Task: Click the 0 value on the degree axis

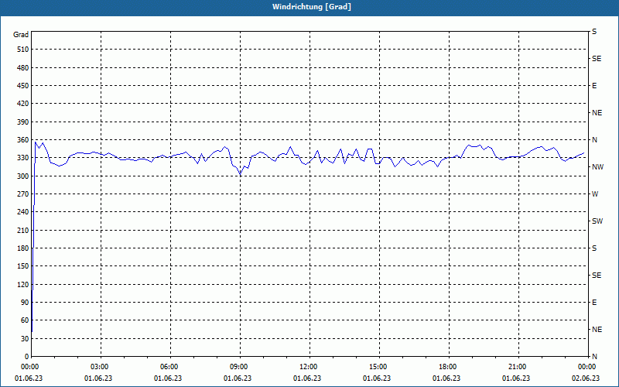Action: pos(27,356)
